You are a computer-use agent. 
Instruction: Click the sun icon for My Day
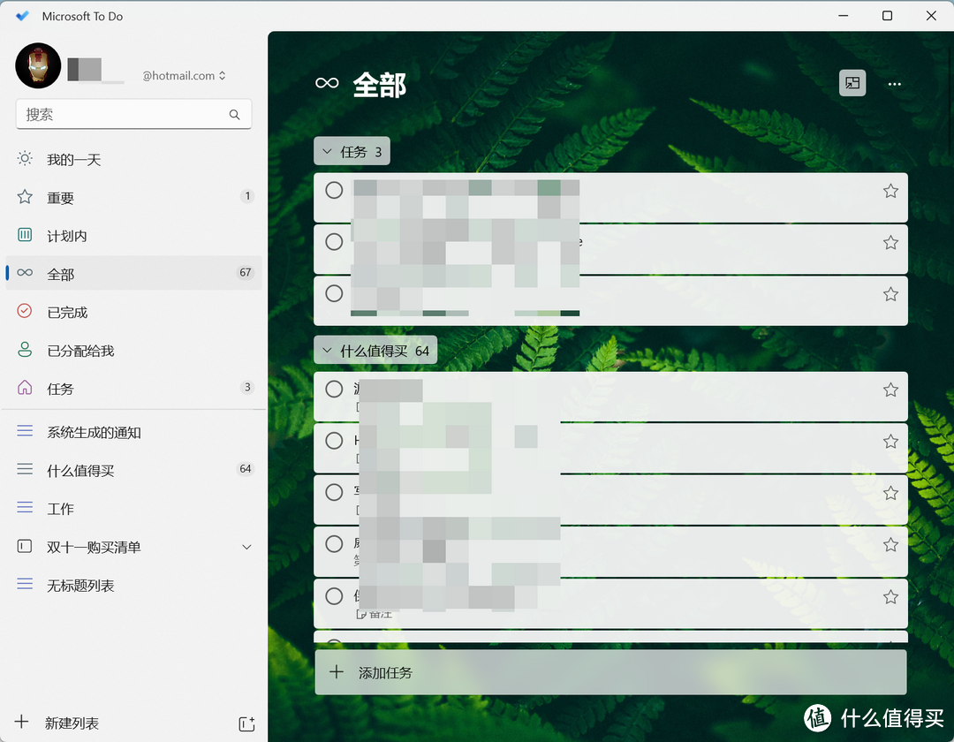tap(25, 159)
